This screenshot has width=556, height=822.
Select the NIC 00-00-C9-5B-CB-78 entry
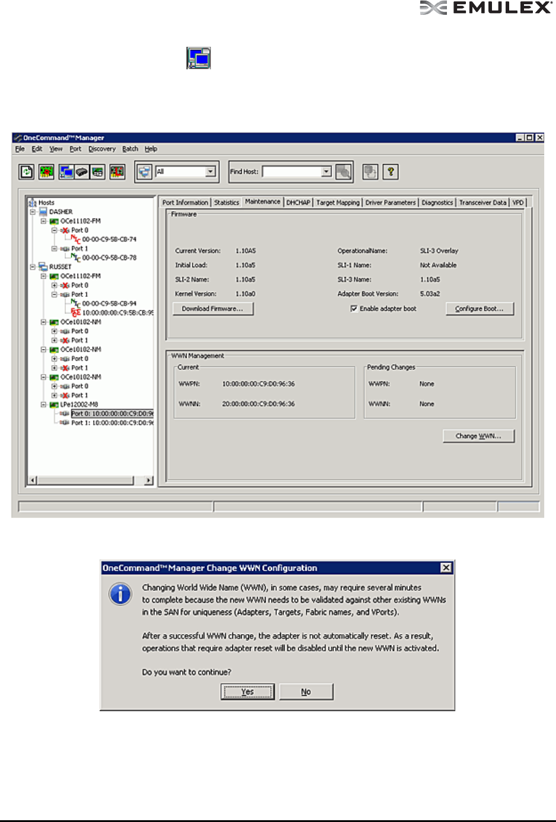(109, 258)
